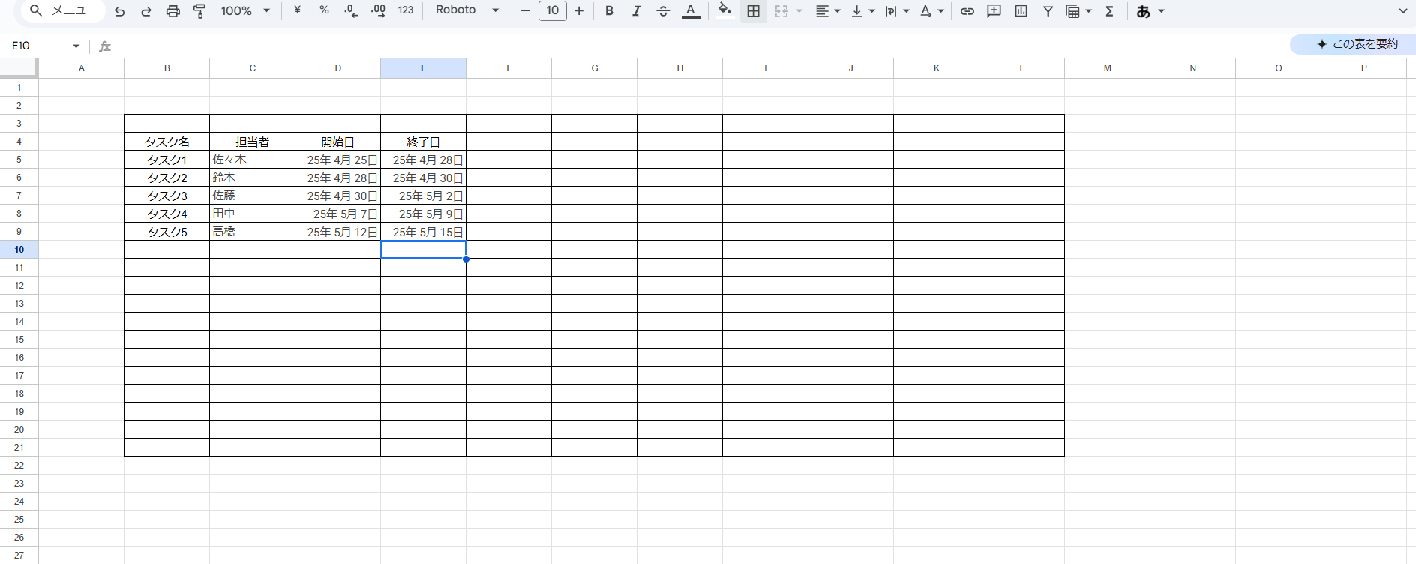Toggle strikethrough formatting

(x=663, y=11)
